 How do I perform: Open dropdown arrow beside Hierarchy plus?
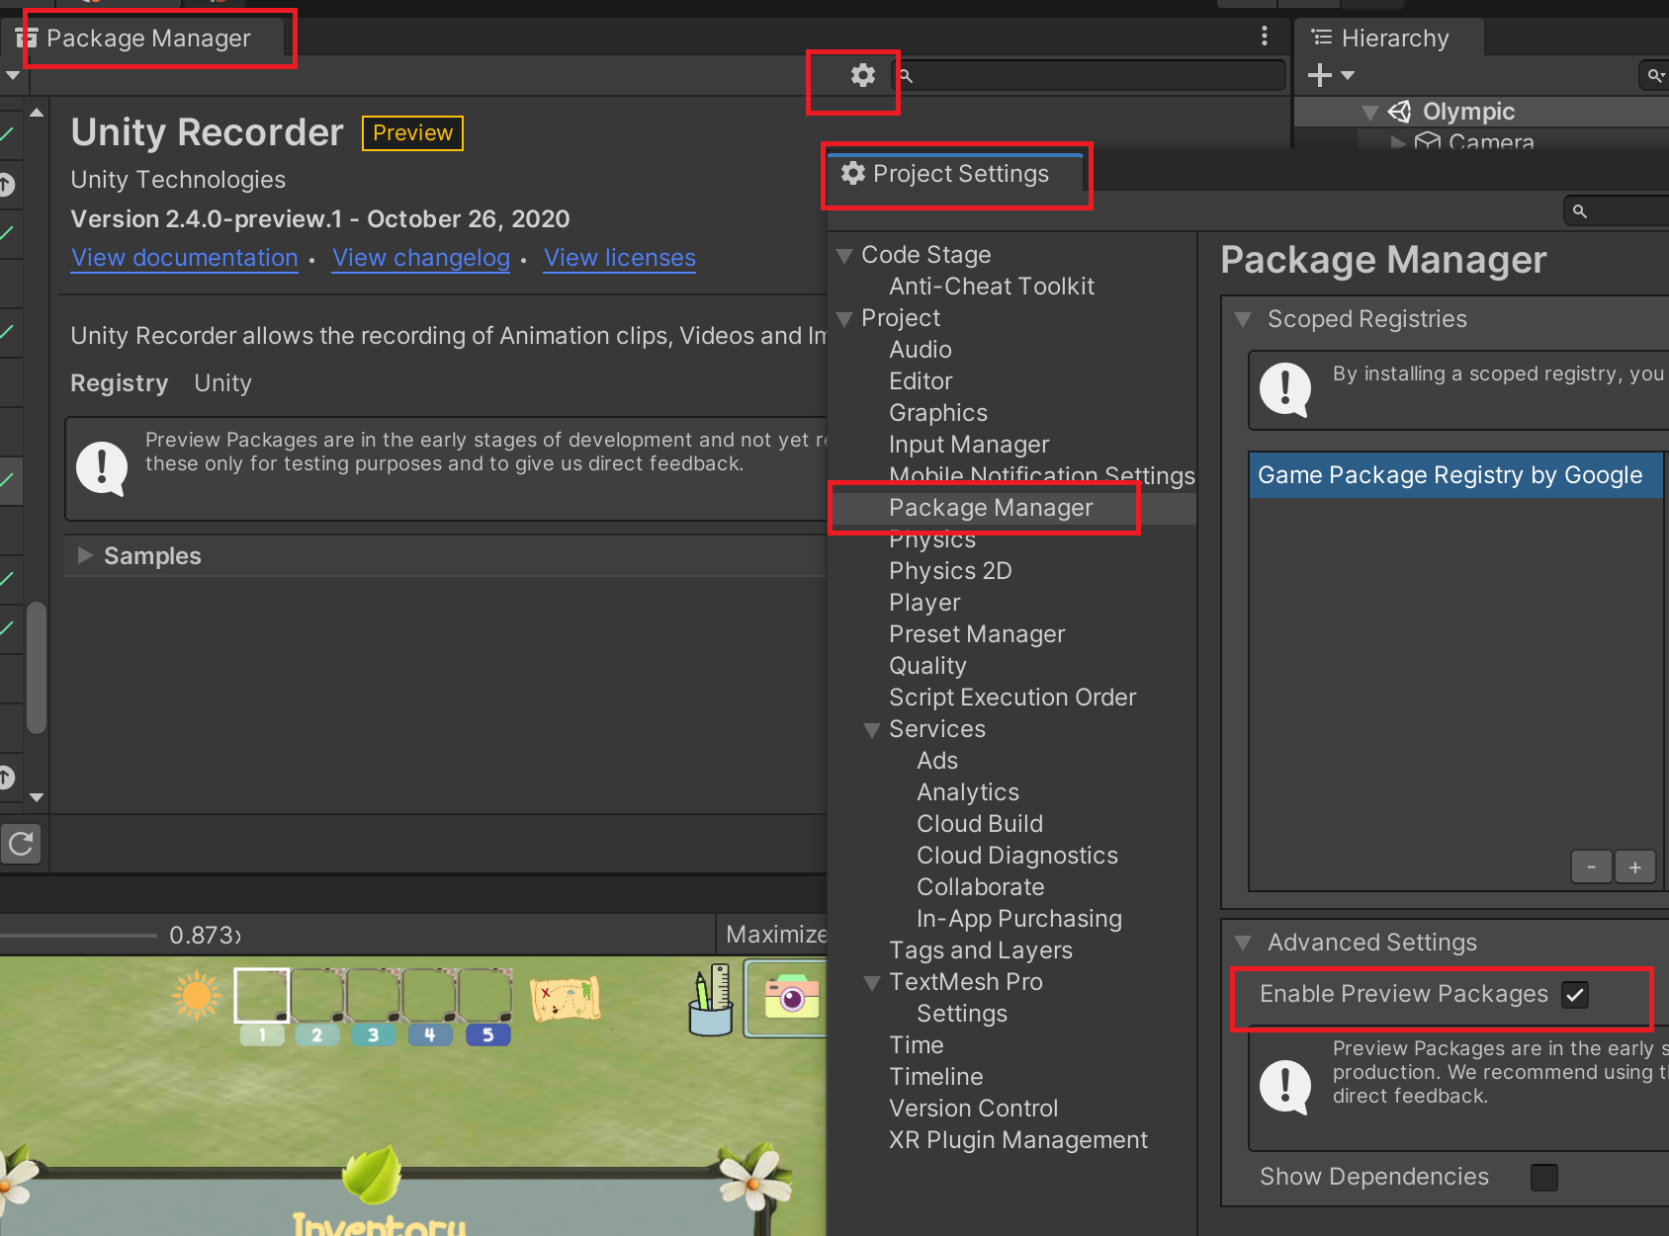click(1347, 75)
